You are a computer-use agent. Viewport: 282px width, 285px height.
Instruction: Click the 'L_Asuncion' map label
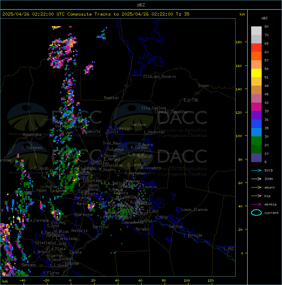point(154,132)
